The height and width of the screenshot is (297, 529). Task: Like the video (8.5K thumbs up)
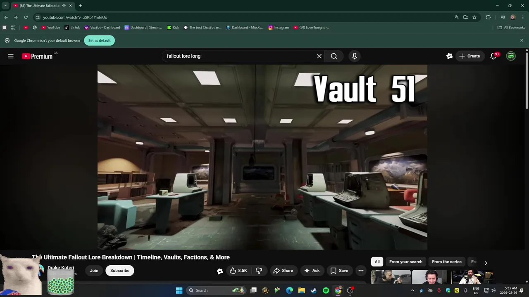(x=238, y=271)
